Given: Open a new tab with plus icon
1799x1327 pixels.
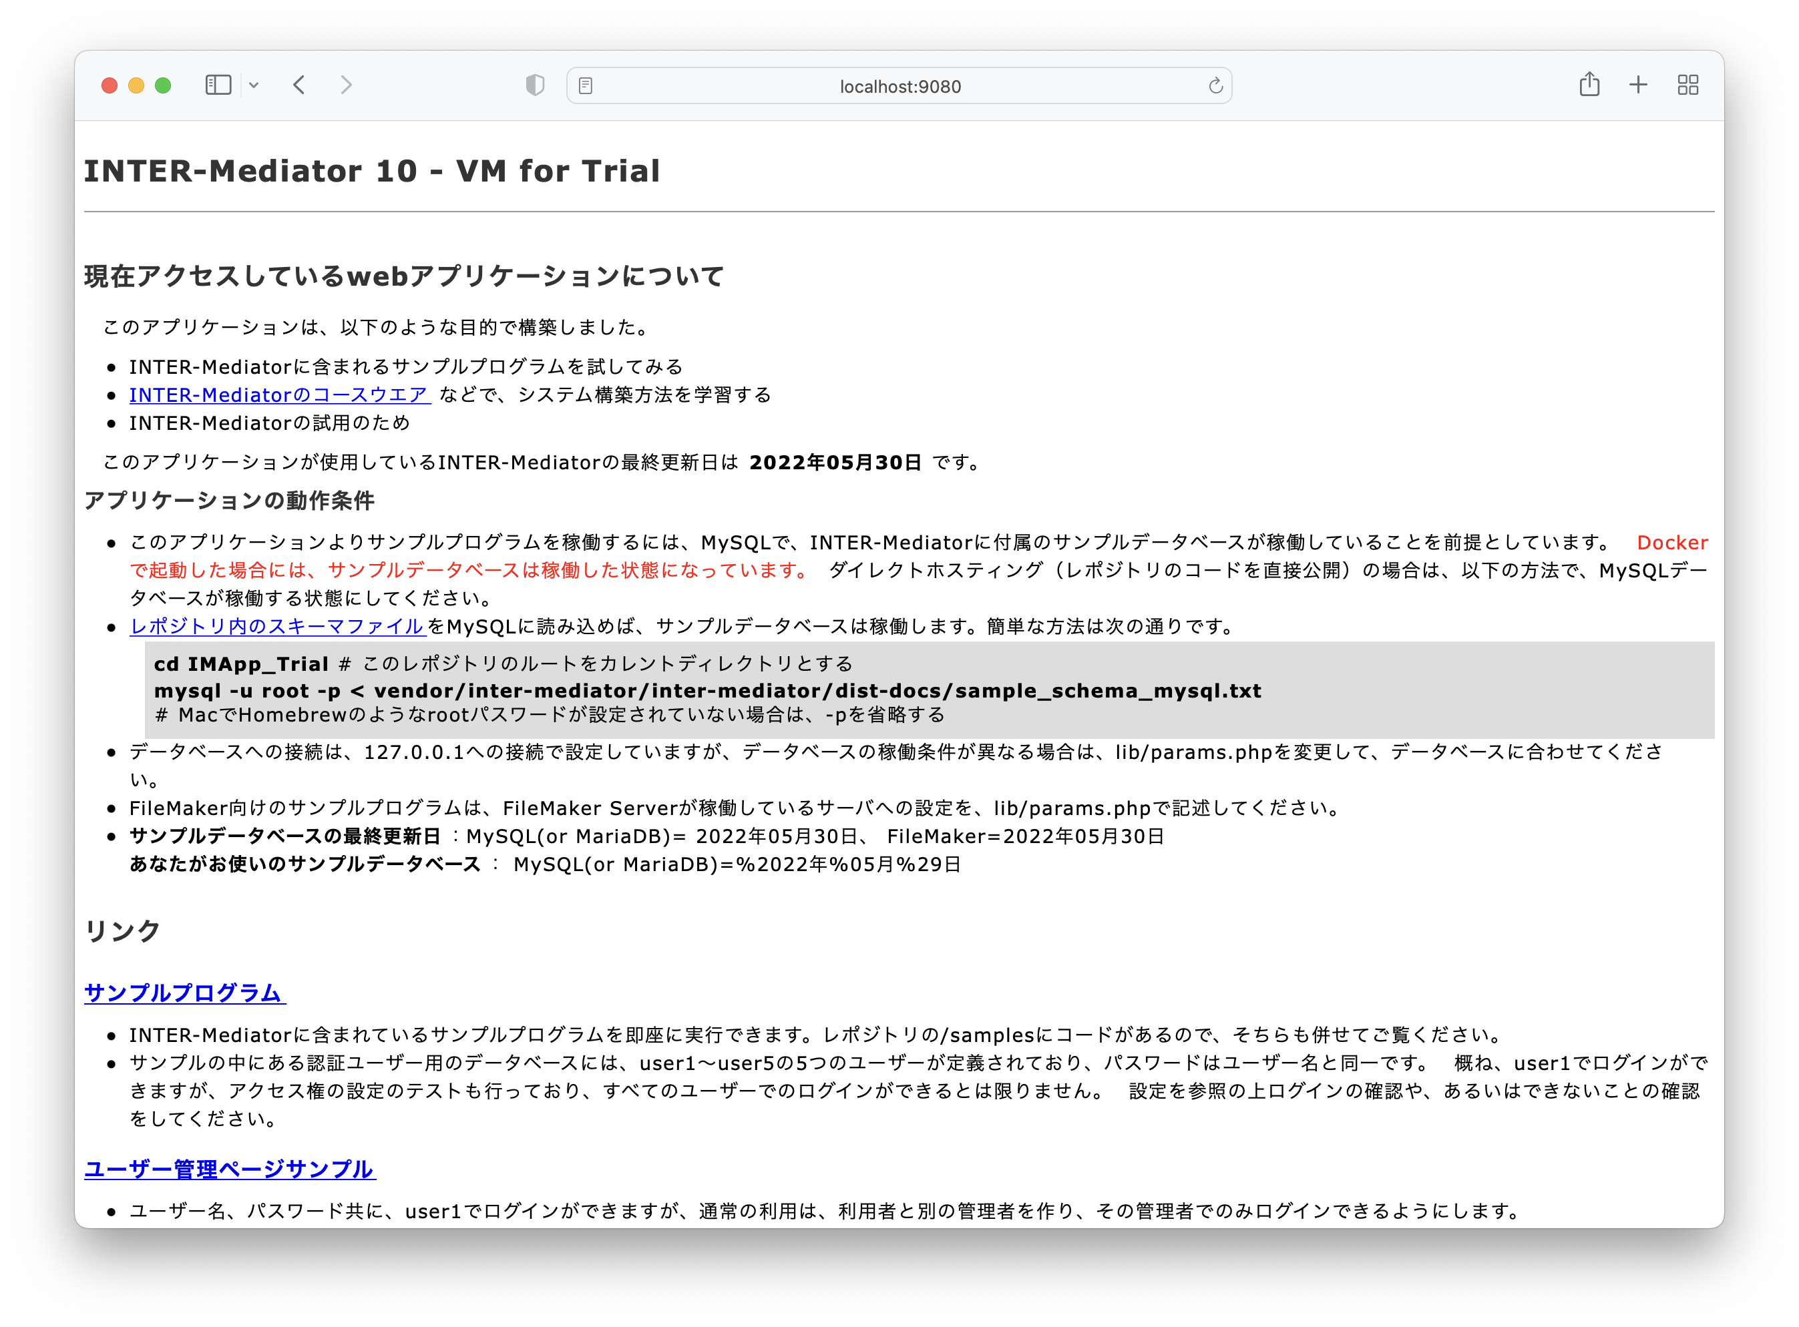Looking at the screenshot, I should [x=1638, y=85].
